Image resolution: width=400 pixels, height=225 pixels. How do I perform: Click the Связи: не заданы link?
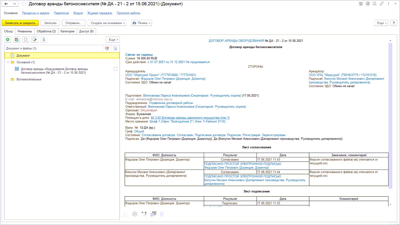[x=139, y=55]
